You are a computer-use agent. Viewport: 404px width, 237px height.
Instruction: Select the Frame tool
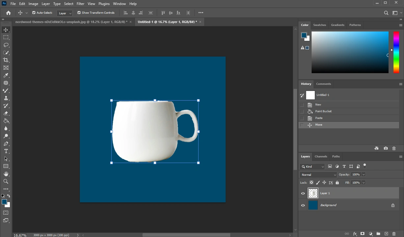(x=6, y=68)
